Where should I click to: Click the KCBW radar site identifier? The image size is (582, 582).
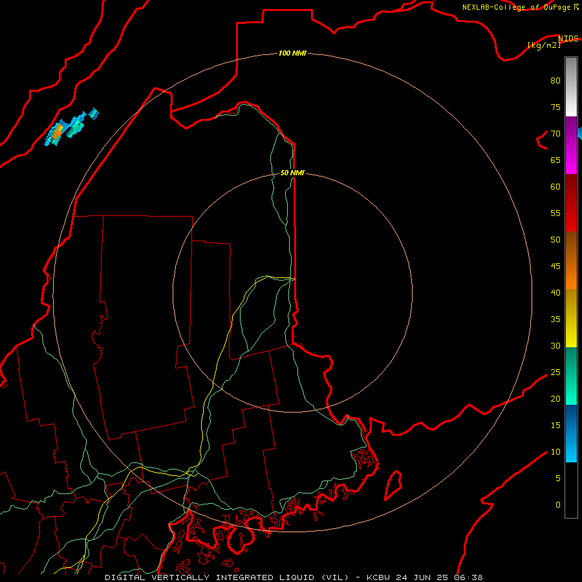coord(378,577)
